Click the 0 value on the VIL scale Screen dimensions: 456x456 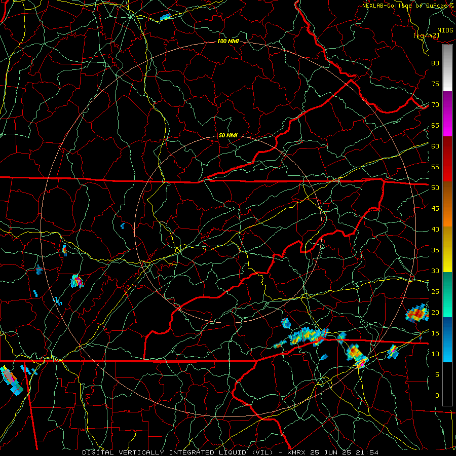[x=437, y=396]
